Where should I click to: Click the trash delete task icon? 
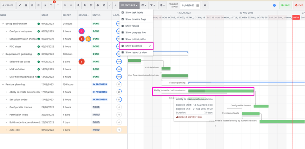click(x=26, y=6)
